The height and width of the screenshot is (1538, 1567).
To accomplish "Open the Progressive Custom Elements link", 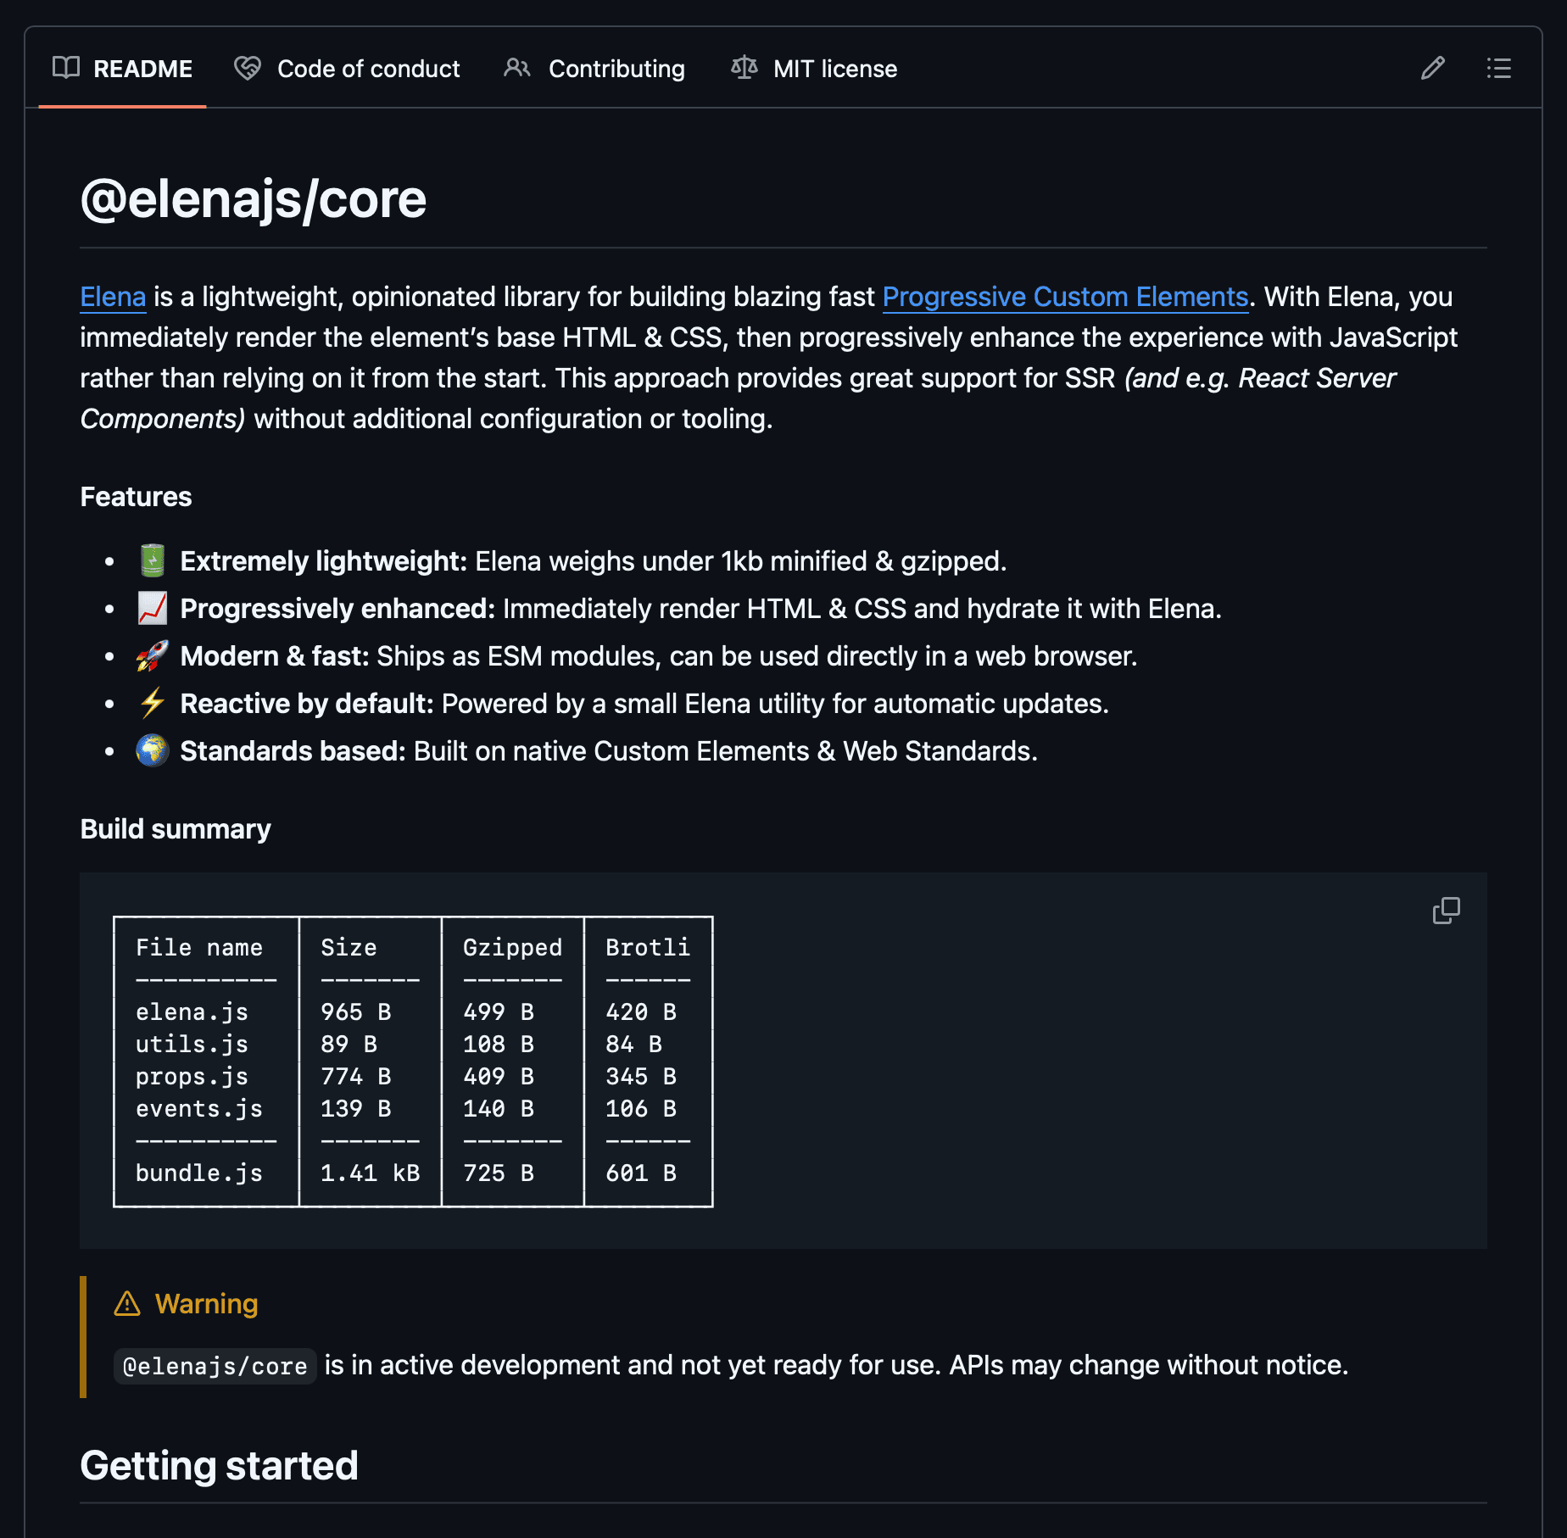I will pos(1065,297).
